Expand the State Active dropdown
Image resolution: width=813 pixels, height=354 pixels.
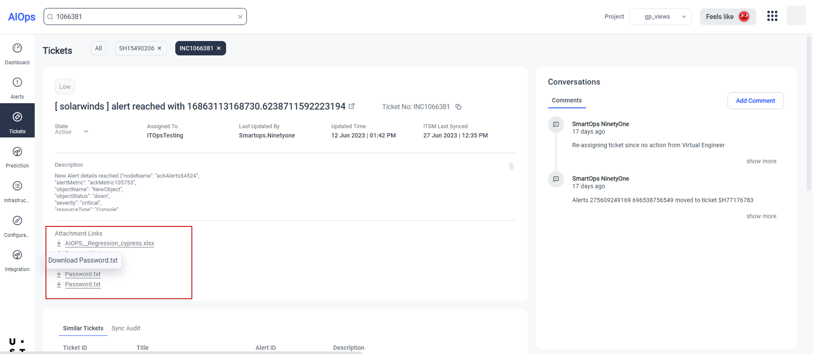pos(86,132)
